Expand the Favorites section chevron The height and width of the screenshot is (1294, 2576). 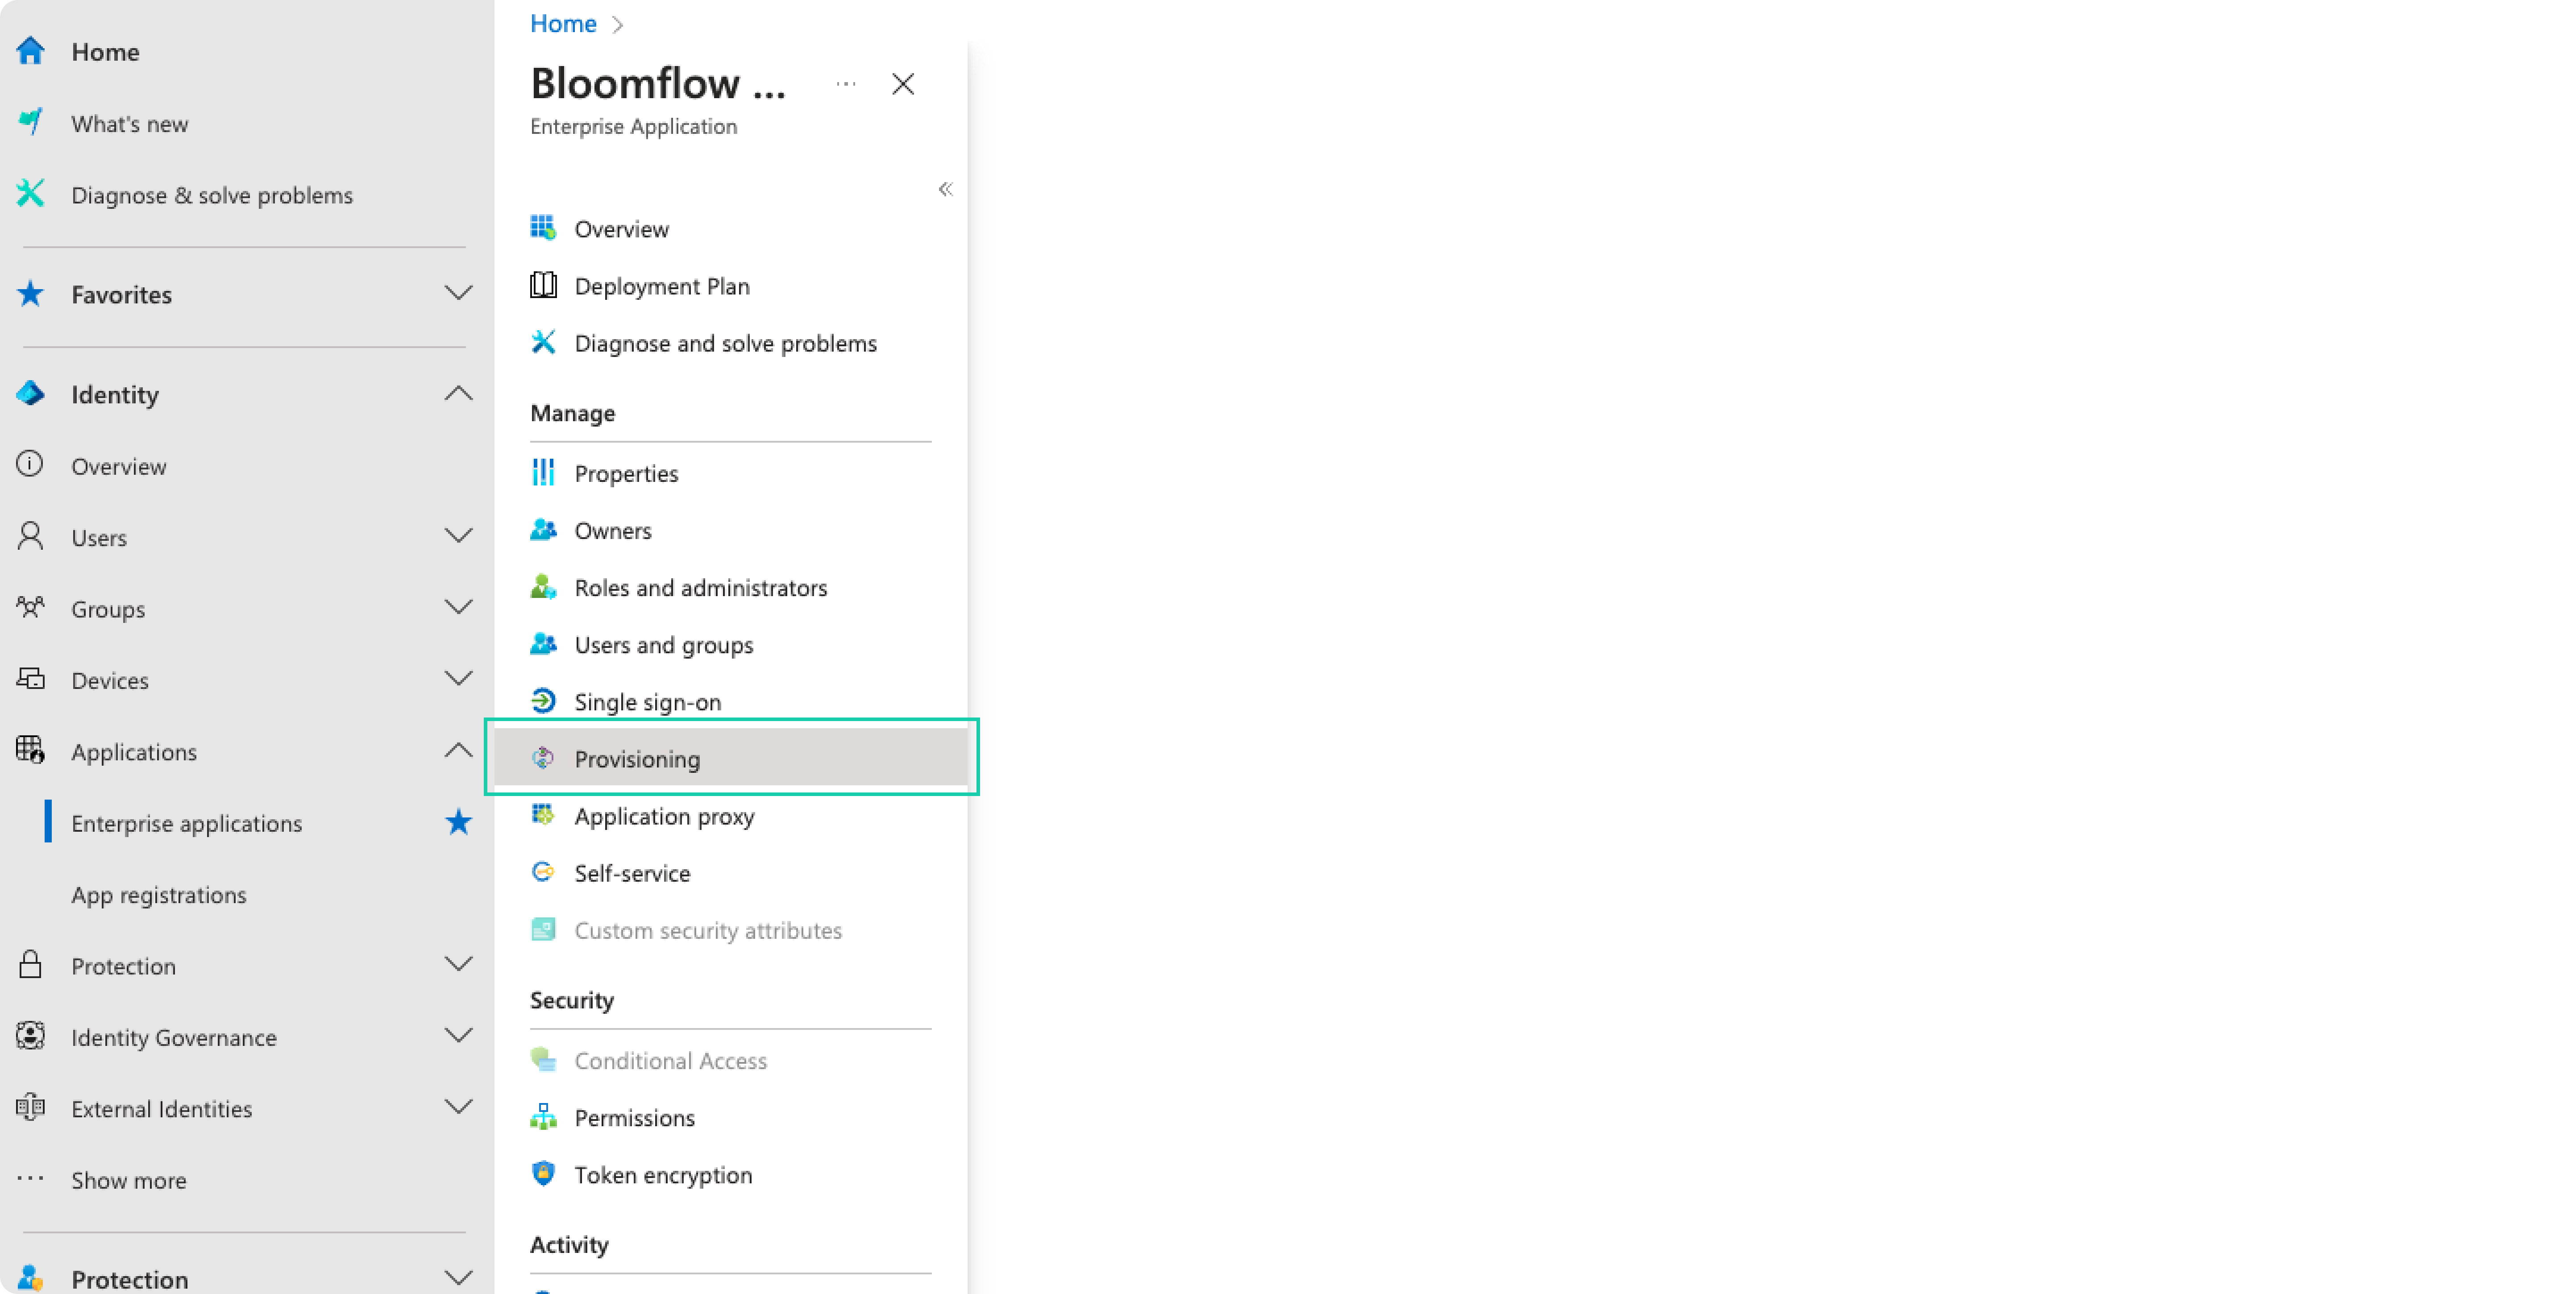click(458, 294)
